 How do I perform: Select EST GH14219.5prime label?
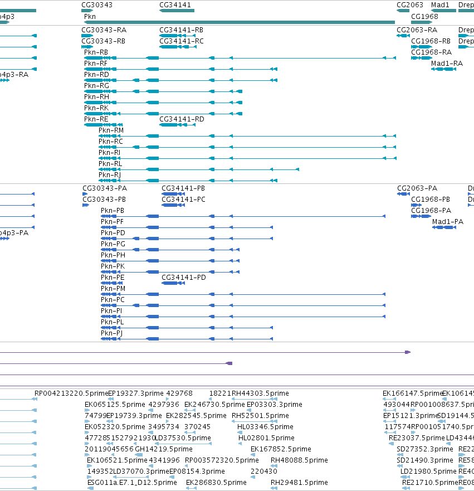tap(164, 449)
